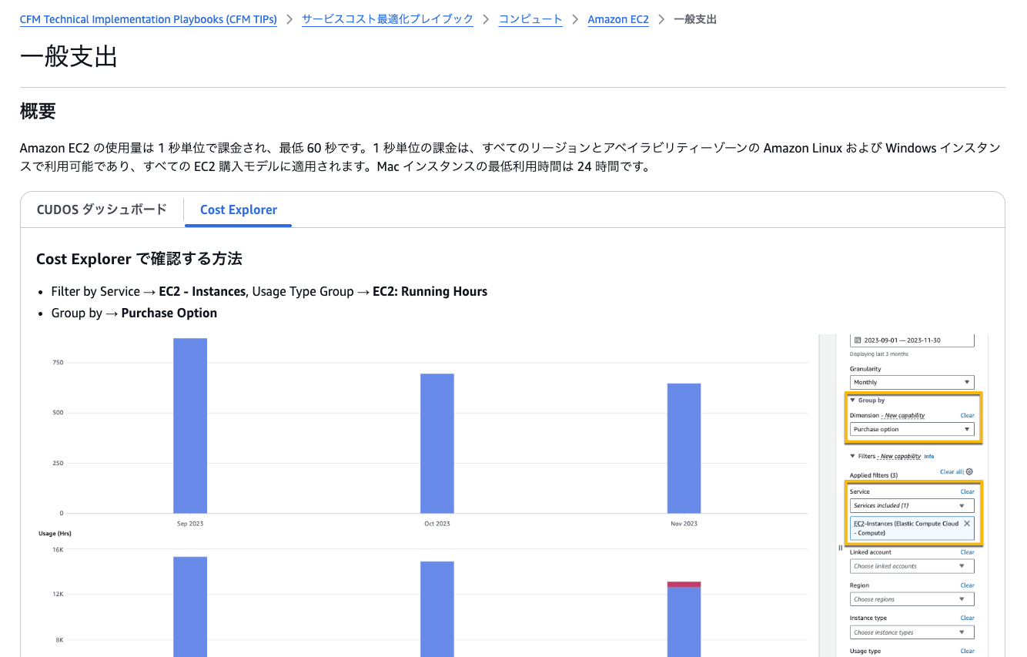The width and height of the screenshot is (1027, 657).
Task: Click the 一般支出 page heading
Action: coord(69,57)
